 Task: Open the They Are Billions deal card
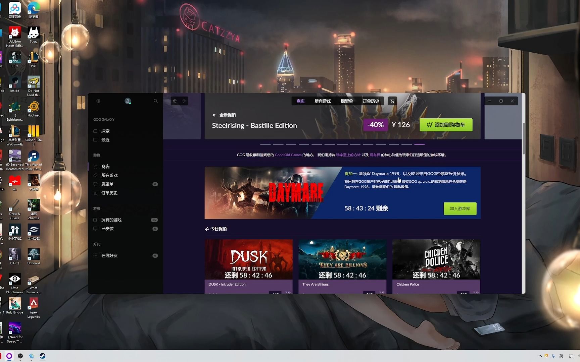pos(342,266)
